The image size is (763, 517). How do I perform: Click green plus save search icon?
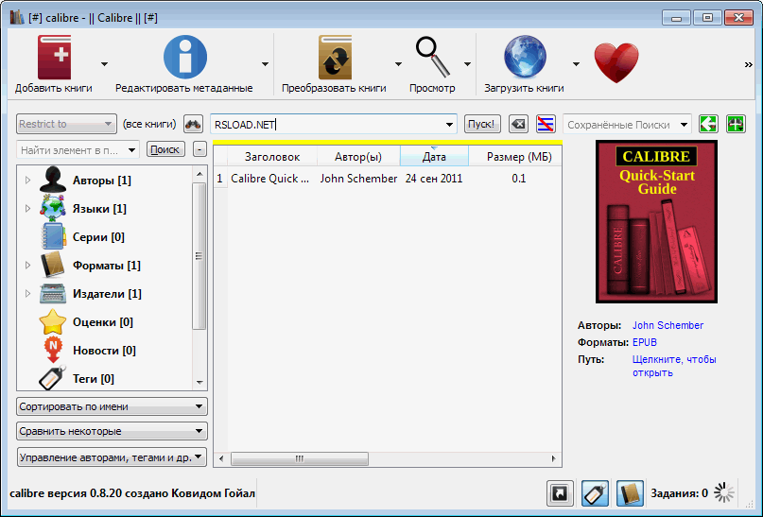tap(736, 124)
